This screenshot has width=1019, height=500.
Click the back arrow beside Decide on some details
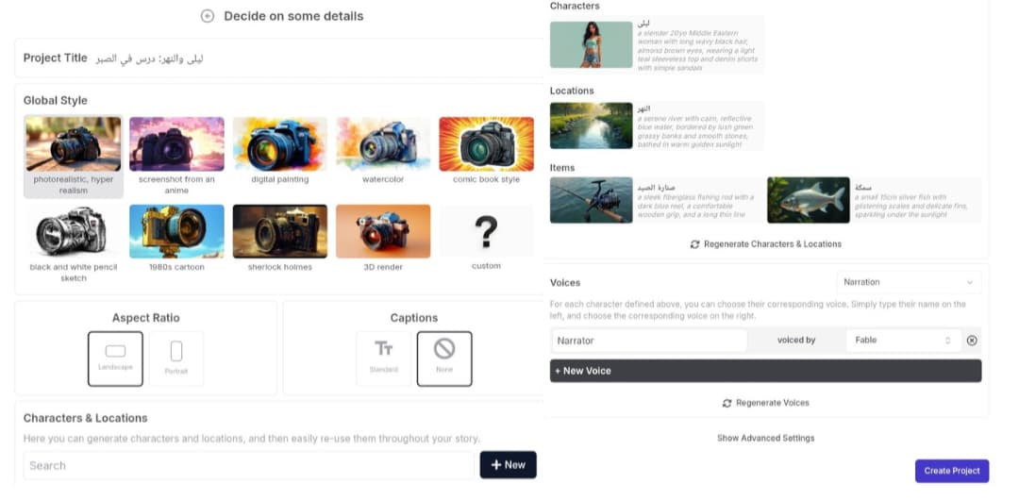click(208, 16)
